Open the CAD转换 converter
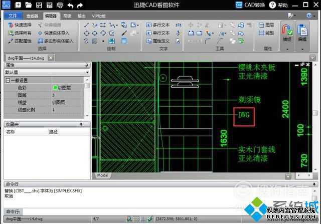321x224 pixels. click(x=250, y=5)
